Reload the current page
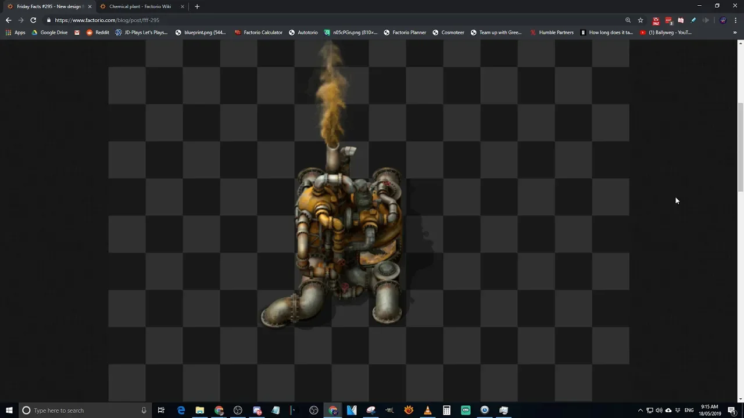744x418 pixels. 33,20
